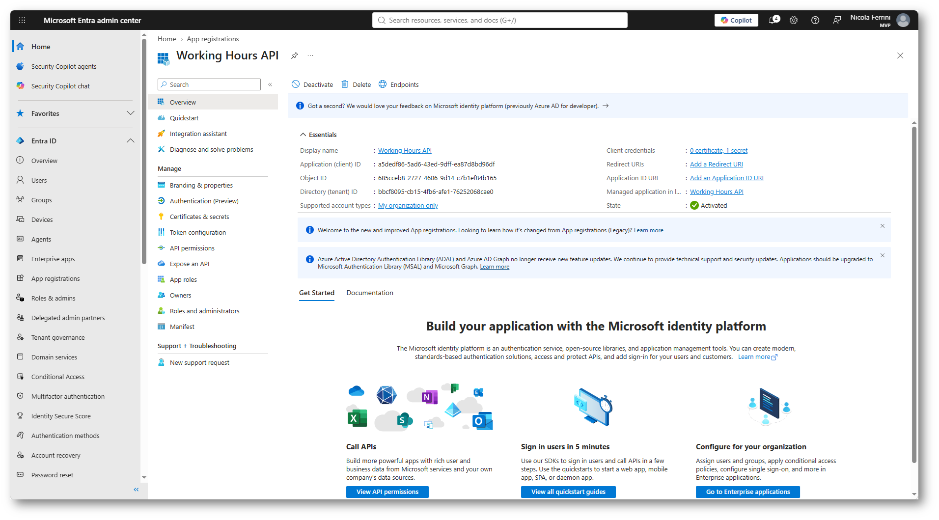Select the Get Started tab

pyautogui.click(x=317, y=293)
